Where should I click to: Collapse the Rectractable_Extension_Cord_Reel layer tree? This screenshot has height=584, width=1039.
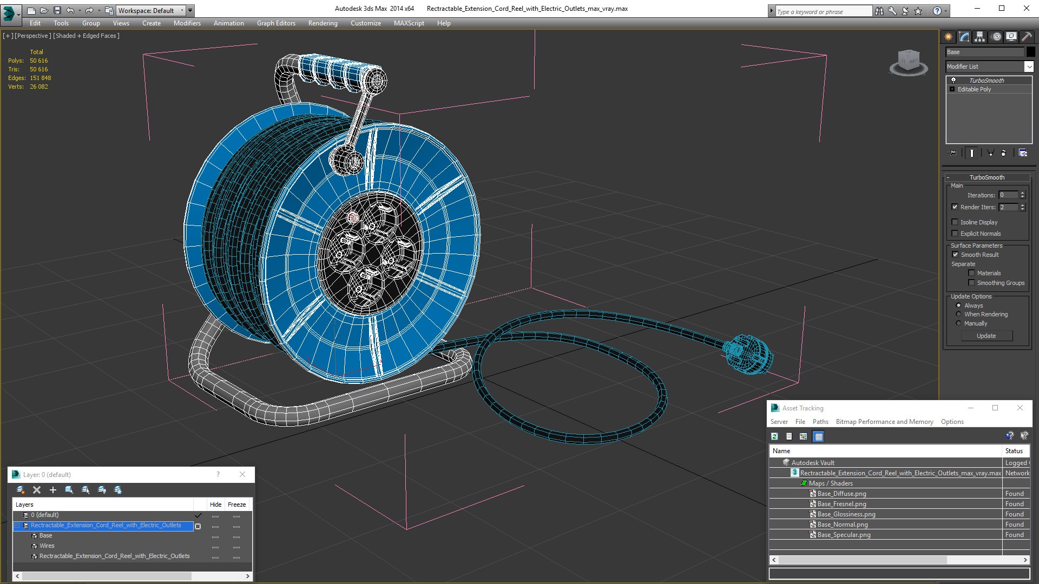tap(17, 526)
